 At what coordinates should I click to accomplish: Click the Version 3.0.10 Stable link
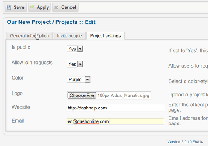(x=185, y=142)
